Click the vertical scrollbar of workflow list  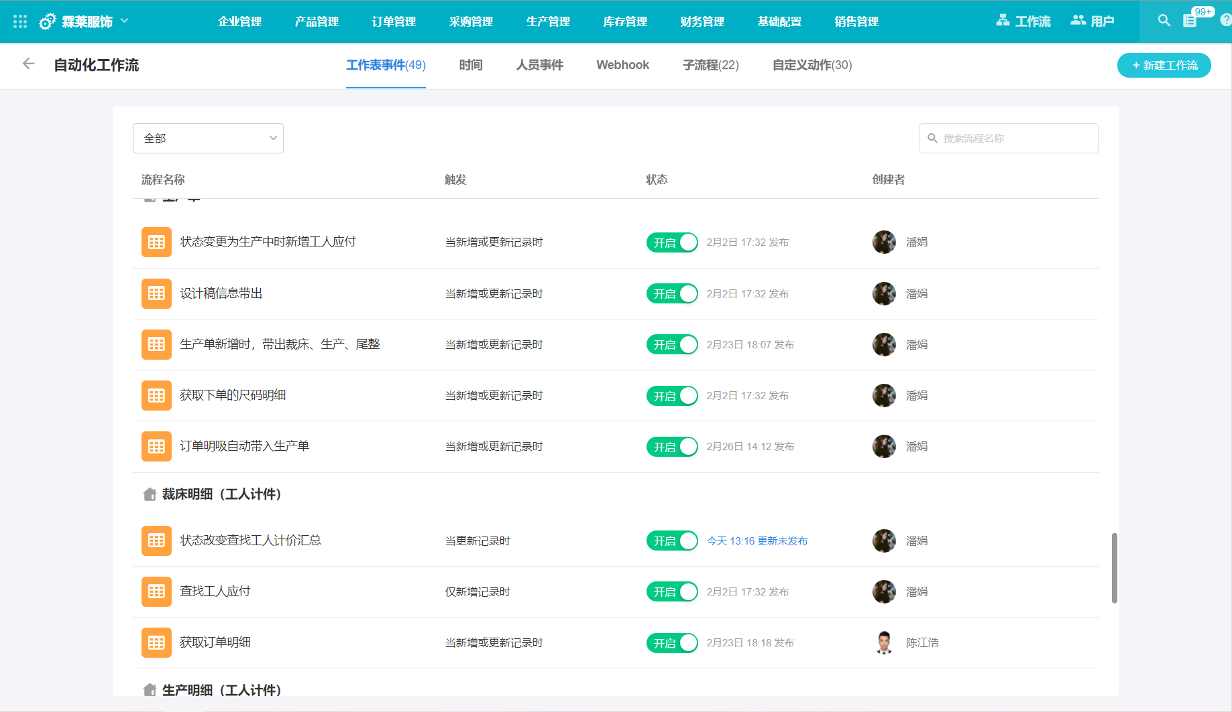pyautogui.click(x=1114, y=568)
